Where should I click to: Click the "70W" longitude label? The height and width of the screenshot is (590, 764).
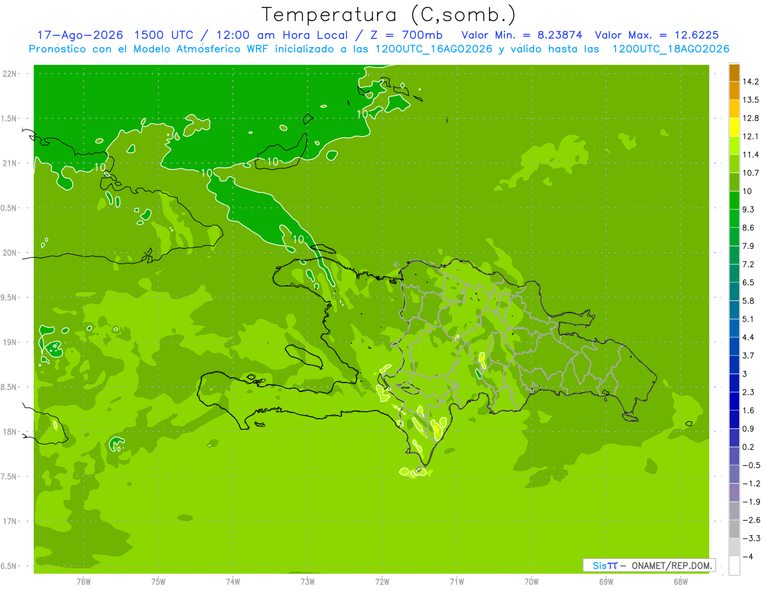[x=532, y=582]
